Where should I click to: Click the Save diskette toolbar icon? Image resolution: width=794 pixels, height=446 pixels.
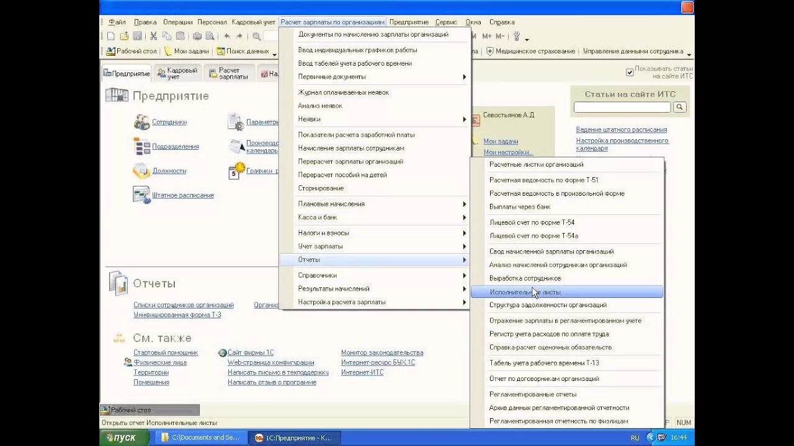point(137,36)
